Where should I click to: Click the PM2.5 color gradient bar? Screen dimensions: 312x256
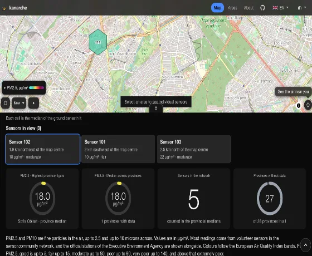coord(36,88)
